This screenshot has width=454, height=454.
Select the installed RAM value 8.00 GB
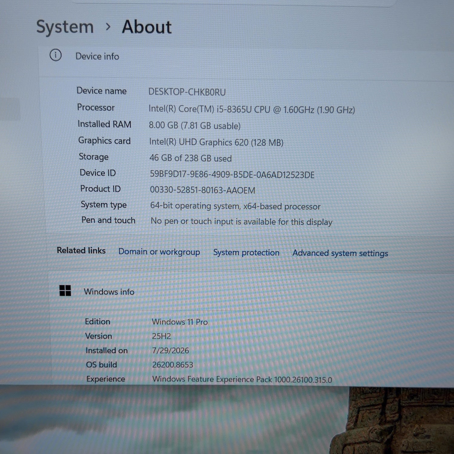(195, 126)
